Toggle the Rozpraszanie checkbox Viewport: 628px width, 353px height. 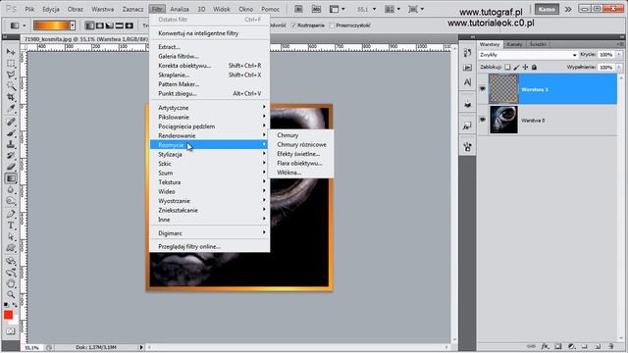pos(293,25)
